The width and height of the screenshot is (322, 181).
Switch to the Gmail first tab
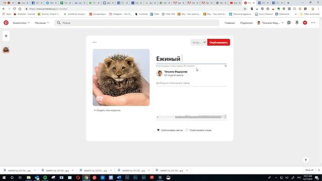(8, 3)
